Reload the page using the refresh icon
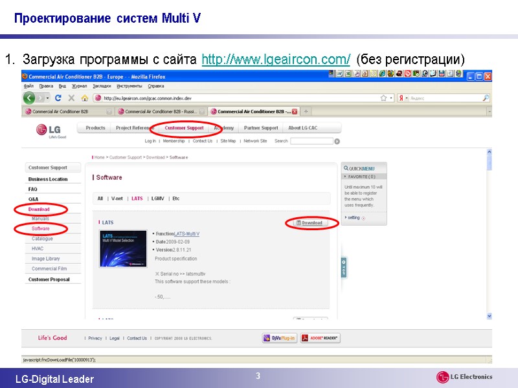 coord(57,98)
